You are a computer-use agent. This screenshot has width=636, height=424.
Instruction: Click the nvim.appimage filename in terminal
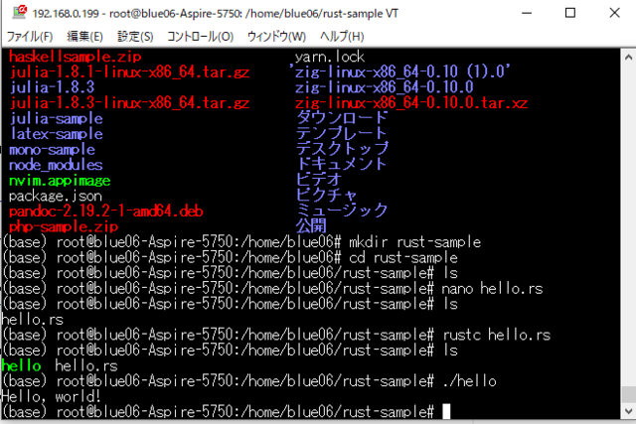60,181
